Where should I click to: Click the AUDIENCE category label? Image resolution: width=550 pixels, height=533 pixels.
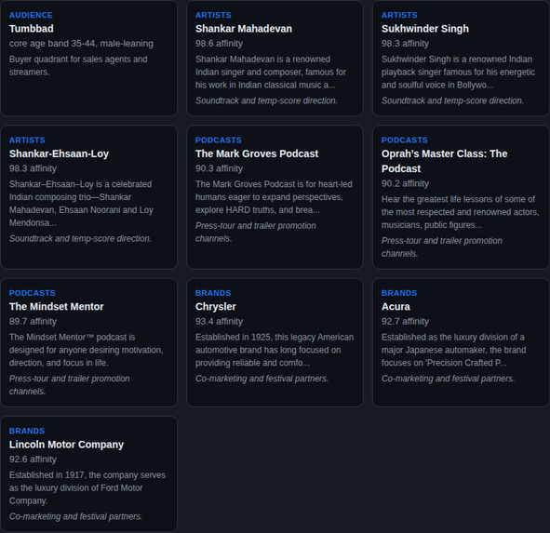pyautogui.click(x=31, y=15)
